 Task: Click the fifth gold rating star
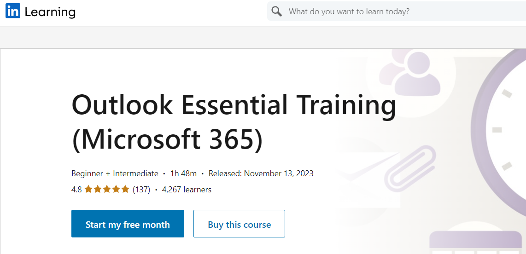point(125,189)
